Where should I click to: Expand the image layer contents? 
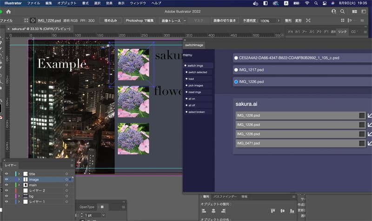[19, 179]
